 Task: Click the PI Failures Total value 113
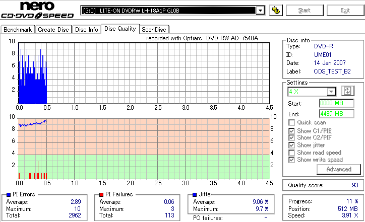170,215
